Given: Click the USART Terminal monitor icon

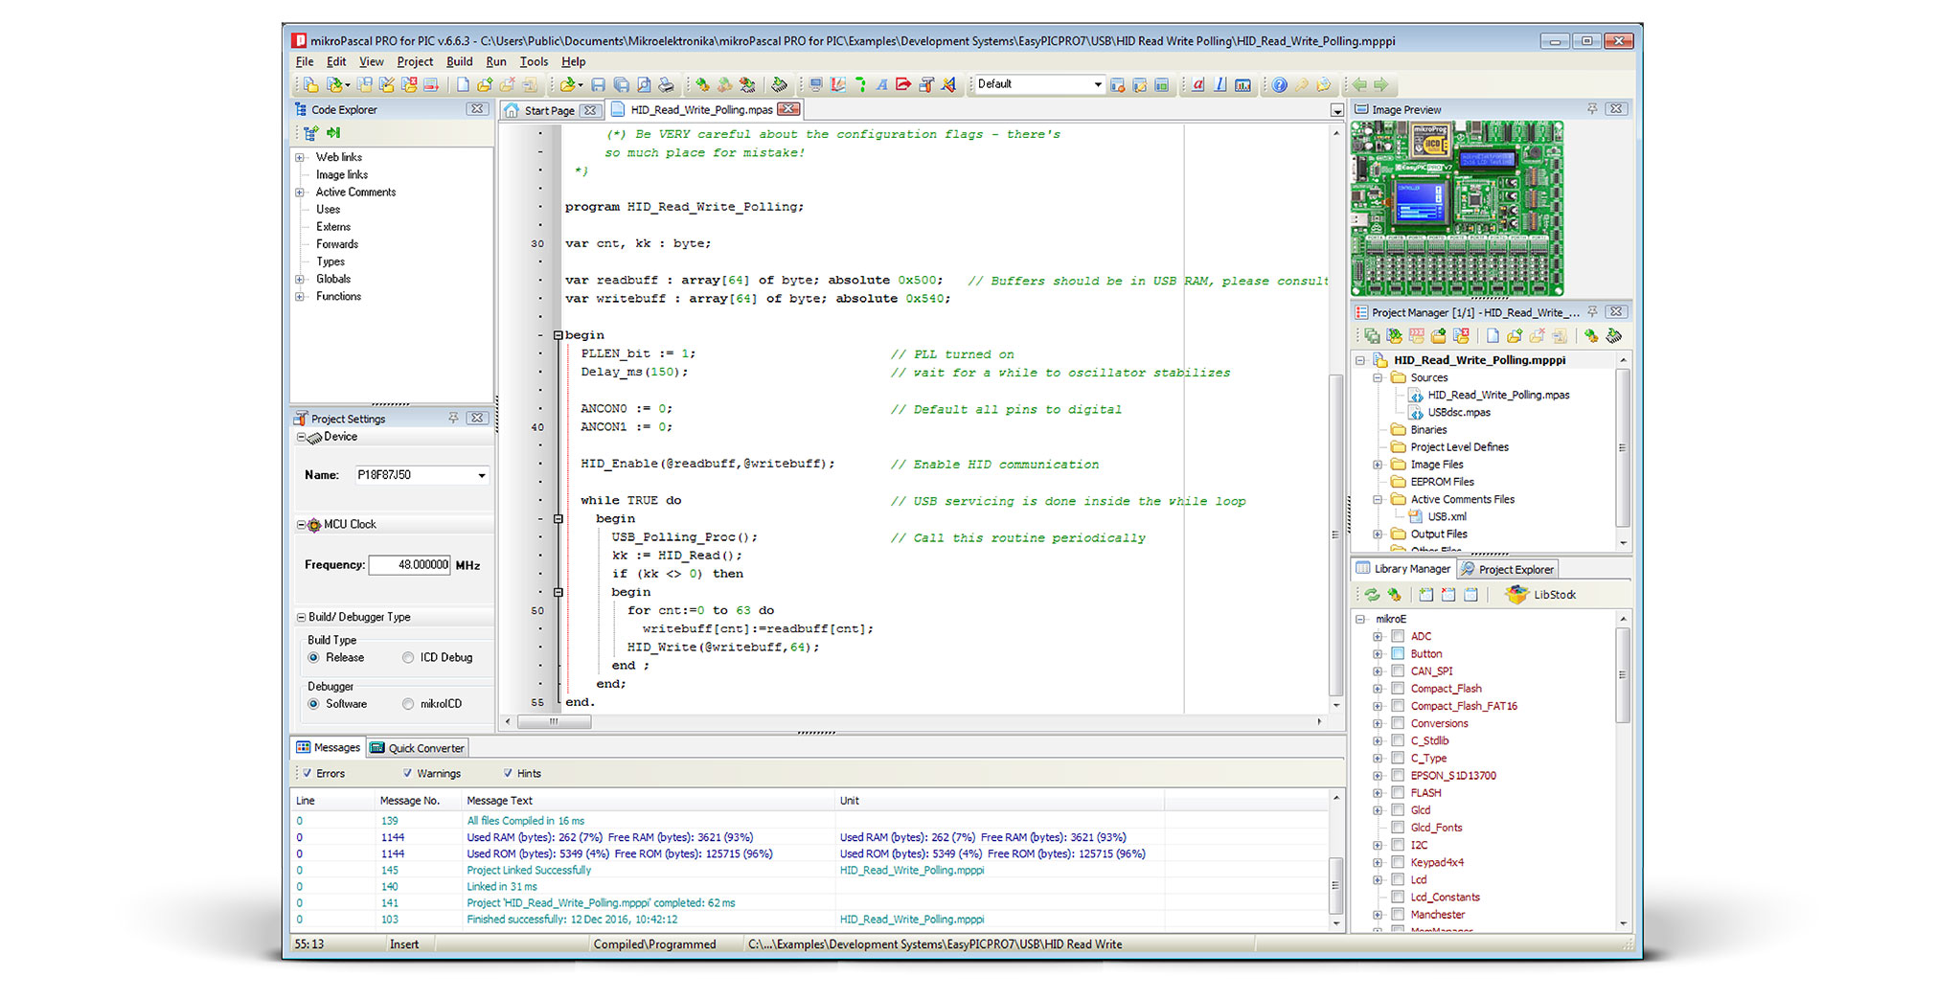Looking at the screenshot, I should coord(815,85).
